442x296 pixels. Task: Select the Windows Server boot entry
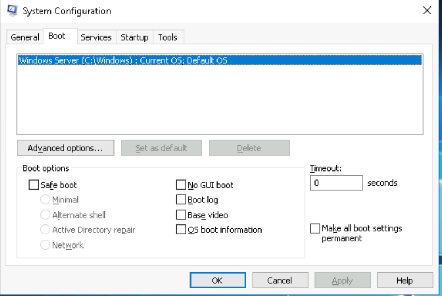[x=123, y=60]
